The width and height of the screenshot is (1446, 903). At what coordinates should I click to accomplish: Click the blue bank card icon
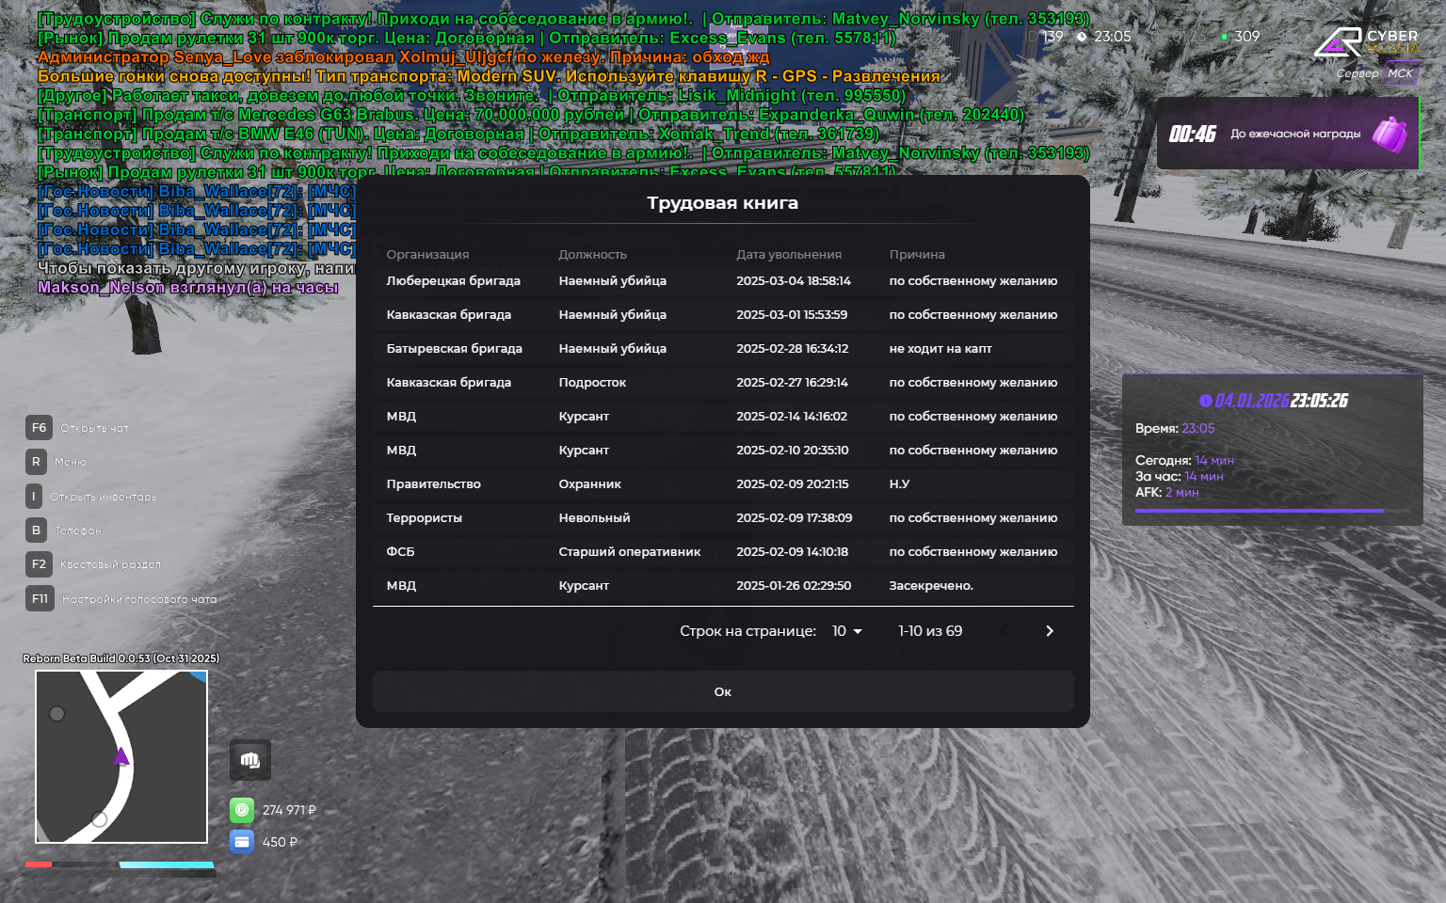(x=242, y=842)
